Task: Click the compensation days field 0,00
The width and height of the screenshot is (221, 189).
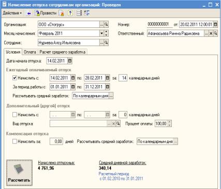Action: click(x=56, y=141)
